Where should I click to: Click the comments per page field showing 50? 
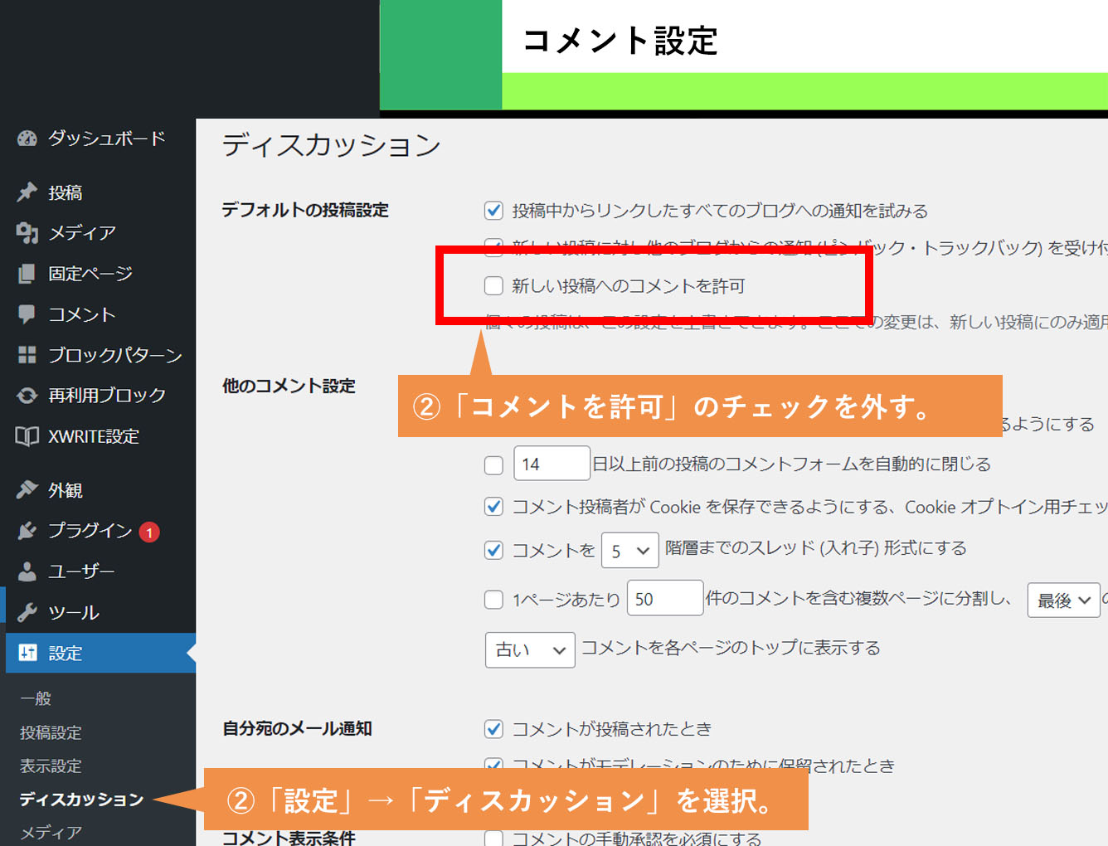click(x=666, y=598)
